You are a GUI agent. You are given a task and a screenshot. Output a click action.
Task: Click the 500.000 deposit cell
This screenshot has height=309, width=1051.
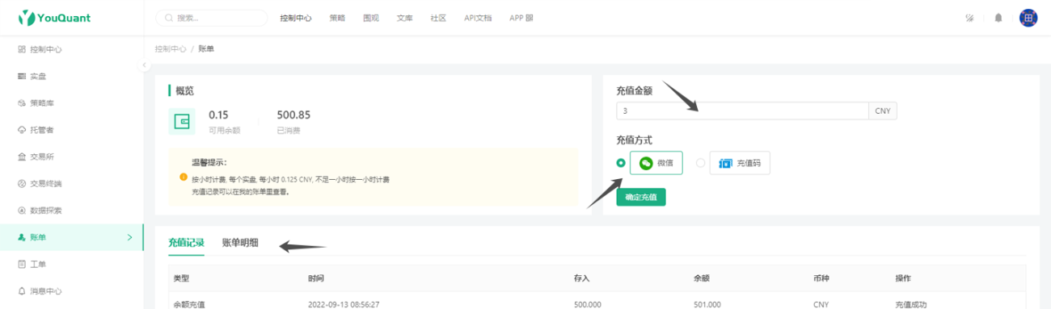pyautogui.click(x=587, y=304)
